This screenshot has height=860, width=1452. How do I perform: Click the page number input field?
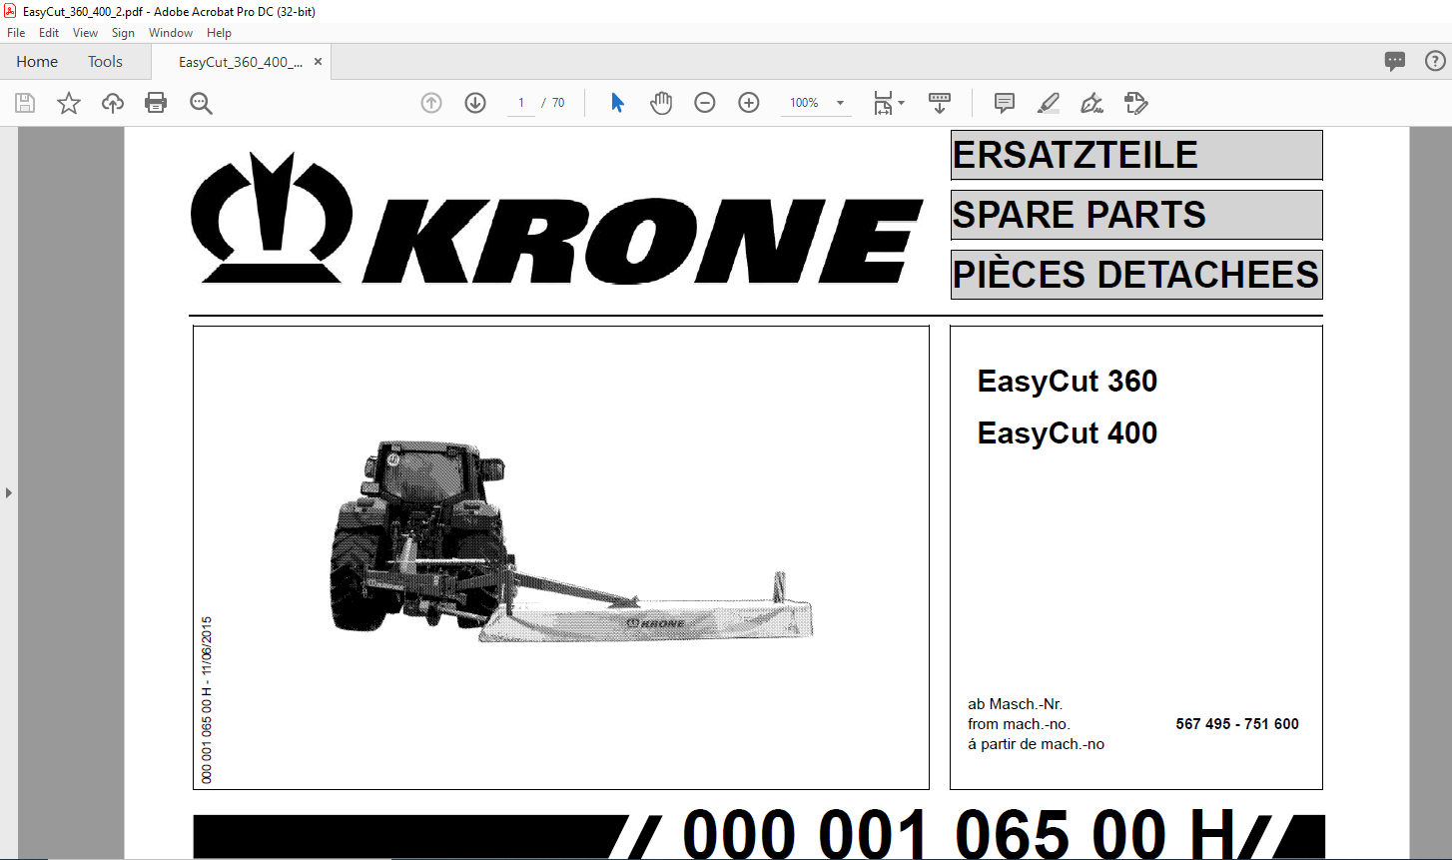pos(521,103)
